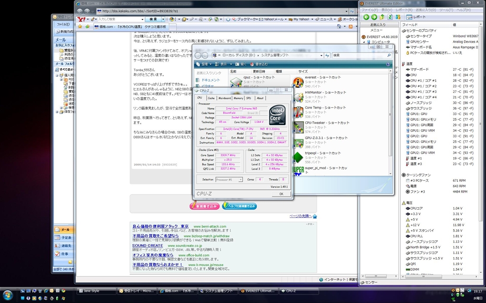The height and width of the screenshot is (303, 486).
Task: Select the GPU-Z.0.3.1 shortcut icon
Action: (x=298, y=143)
